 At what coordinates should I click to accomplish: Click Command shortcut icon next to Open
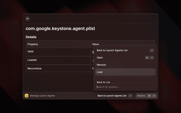click(147, 58)
